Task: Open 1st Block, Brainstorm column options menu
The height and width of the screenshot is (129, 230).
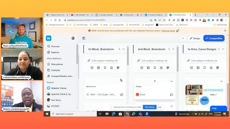Action: pyautogui.click(x=124, y=49)
